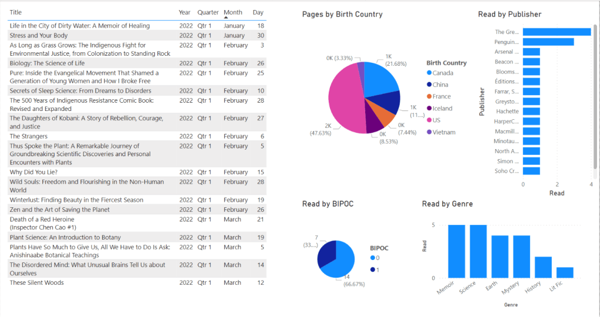Click the Canada legend marker
This screenshot has width=600, height=317.
[x=429, y=73]
